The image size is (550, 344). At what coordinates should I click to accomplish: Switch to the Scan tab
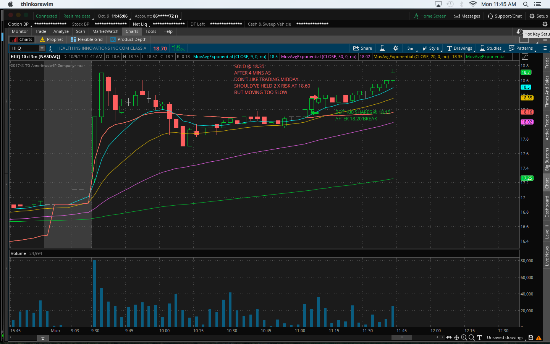[x=81, y=31]
